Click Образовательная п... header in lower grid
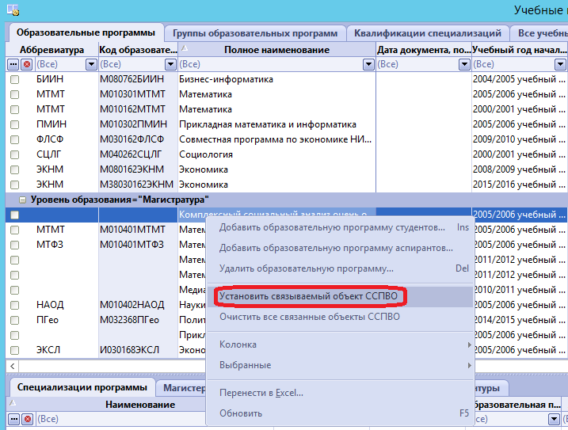The image size is (568, 430). (x=518, y=405)
